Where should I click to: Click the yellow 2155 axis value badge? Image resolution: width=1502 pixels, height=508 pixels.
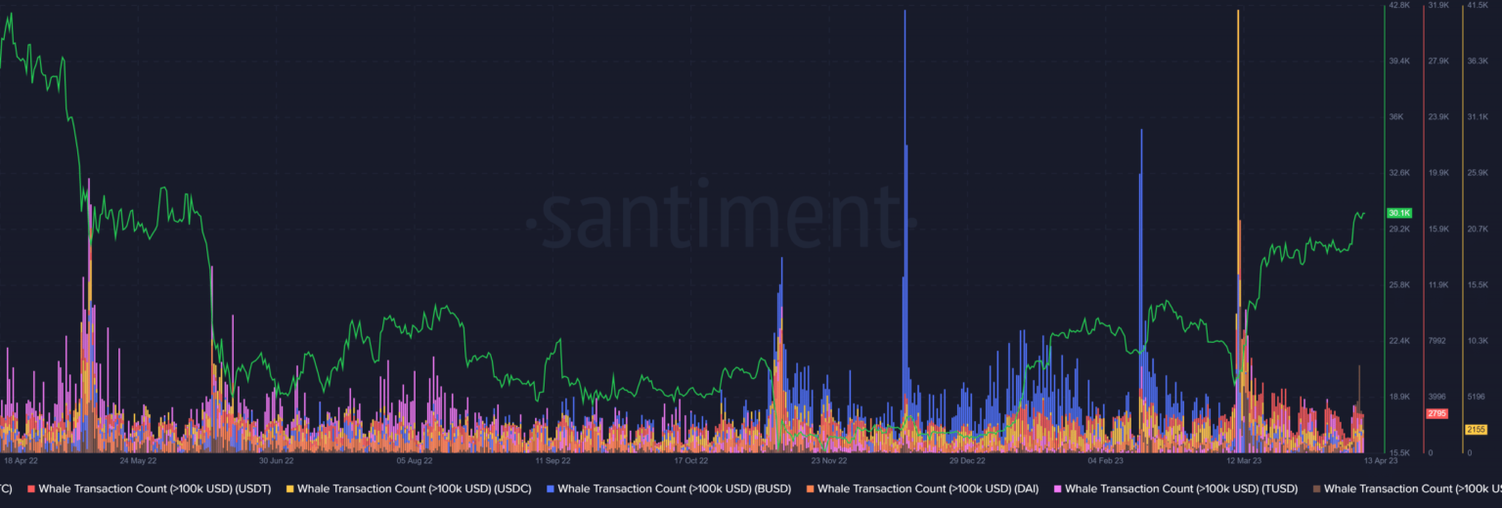pos(1476,430)
